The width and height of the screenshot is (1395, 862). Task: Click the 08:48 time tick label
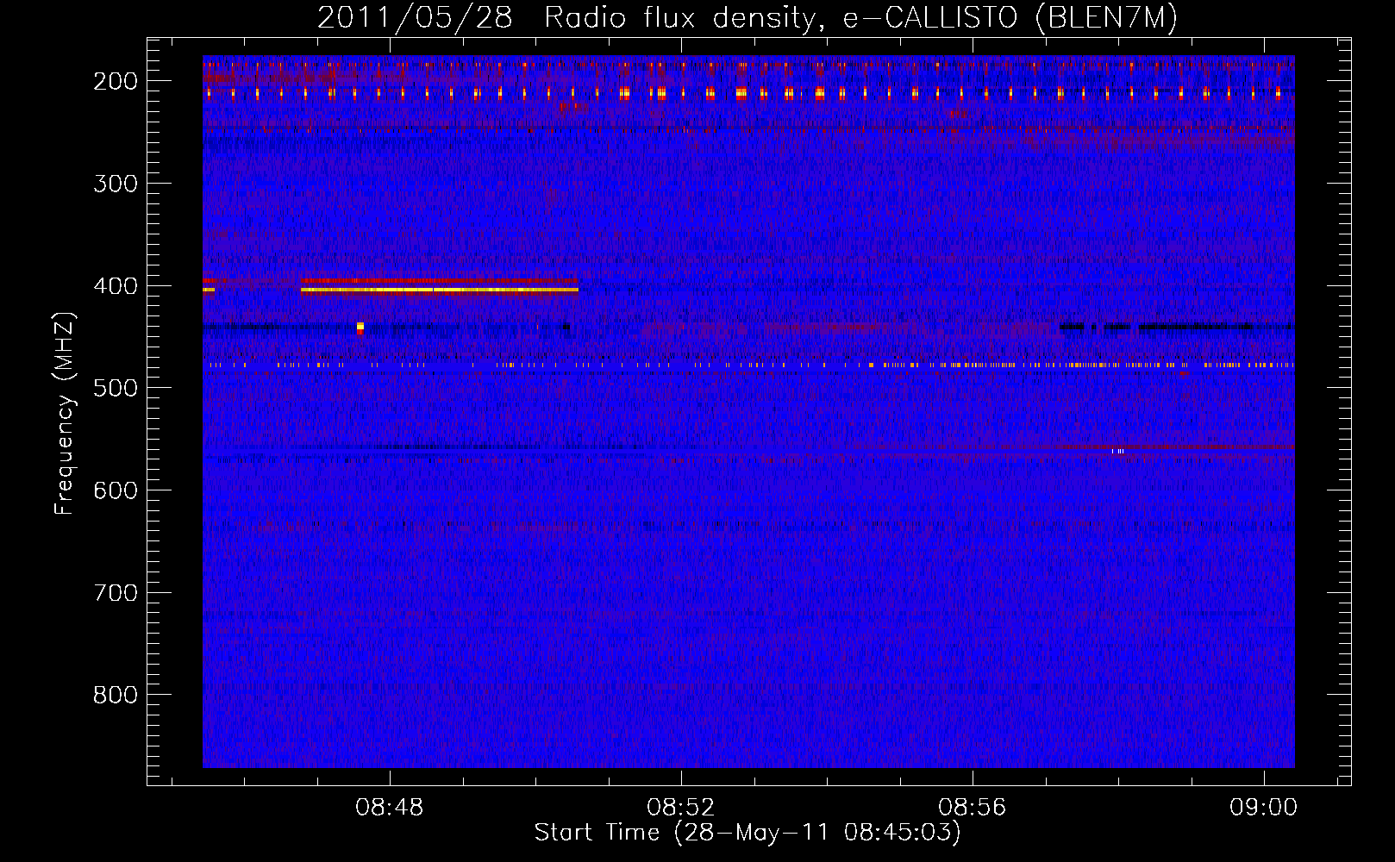point(390,808)
